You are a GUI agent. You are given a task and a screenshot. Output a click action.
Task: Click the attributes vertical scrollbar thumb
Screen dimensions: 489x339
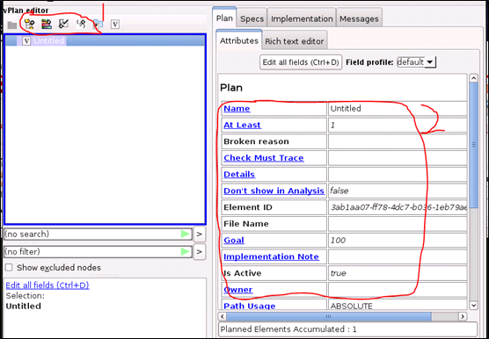473,145
